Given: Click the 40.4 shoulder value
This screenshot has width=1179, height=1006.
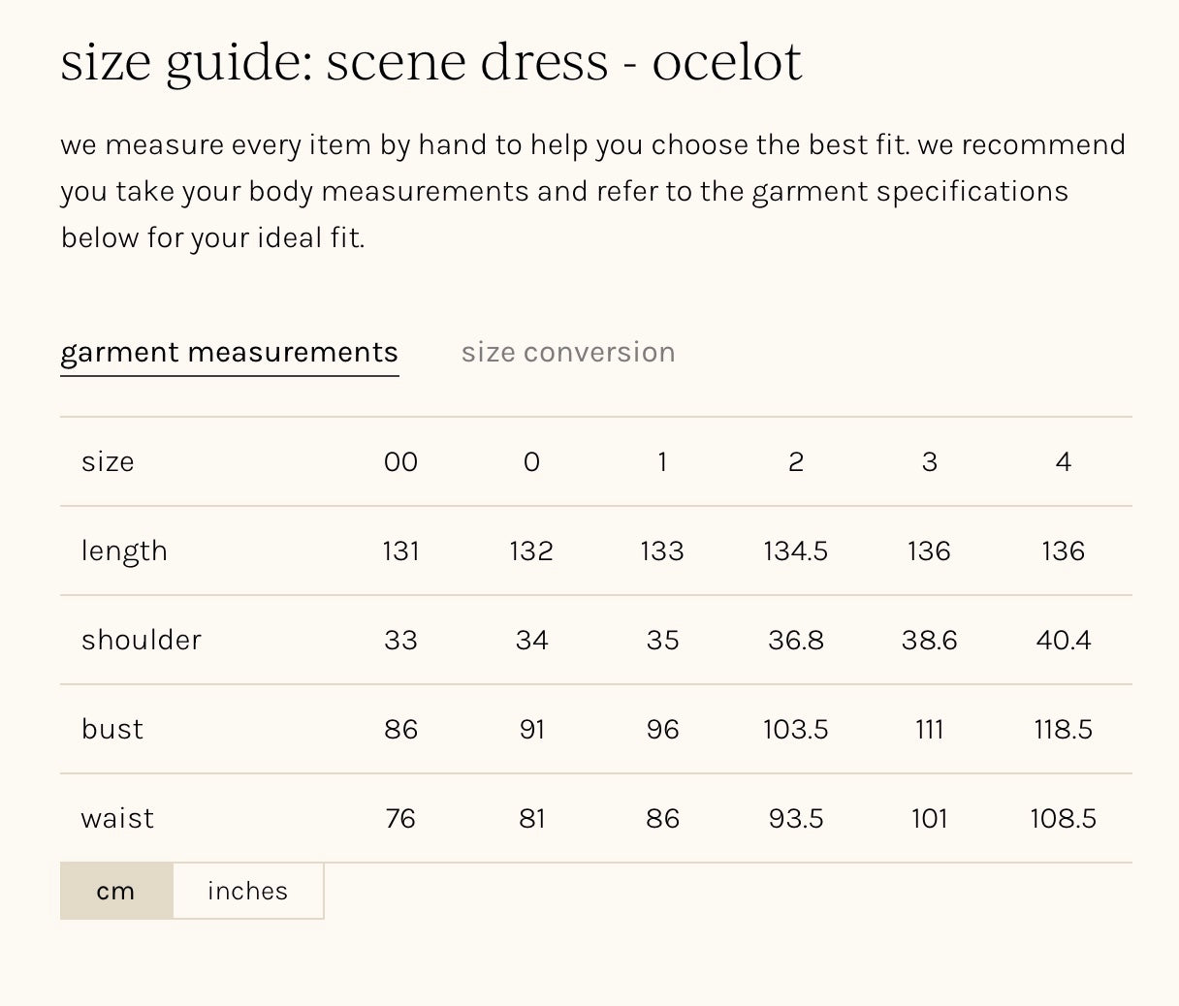Looking at the screenshot, I should (x=1064, y=640).
